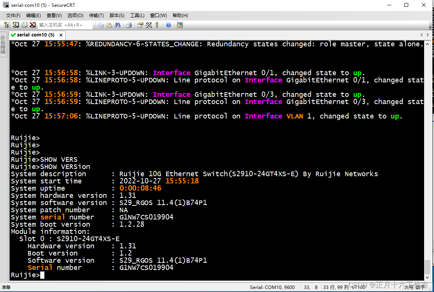The image size is (434, 292).
Task: Click the Keymap editor toolbar icon
Action: pyautogui.click(x=149, y=25)
